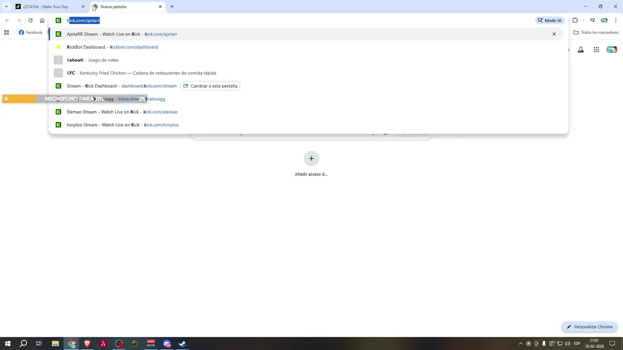The width and height of the screenshot is (623, 350).
Task: Open a new tab with the plus button
Action: click(x=172, y=7)
